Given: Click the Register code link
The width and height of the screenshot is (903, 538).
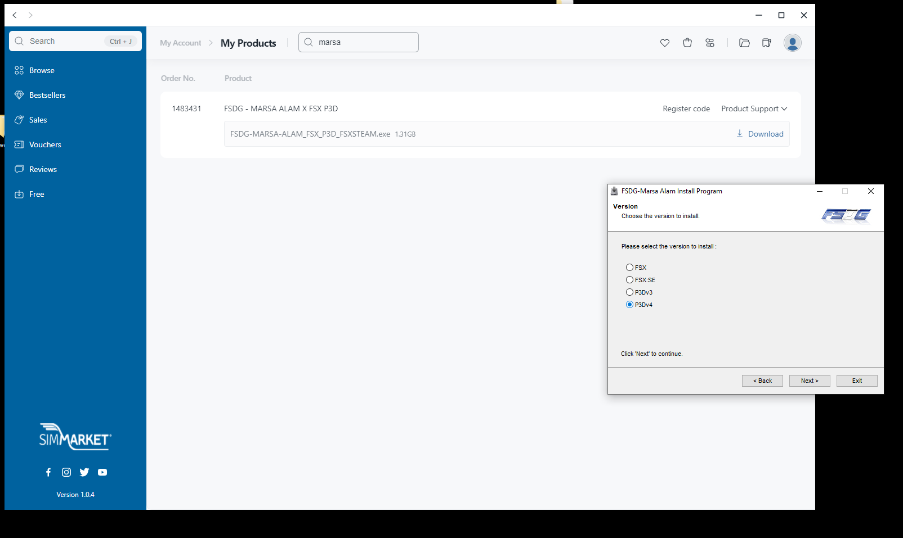Looking at the screenshot, I should coord(686,108).
